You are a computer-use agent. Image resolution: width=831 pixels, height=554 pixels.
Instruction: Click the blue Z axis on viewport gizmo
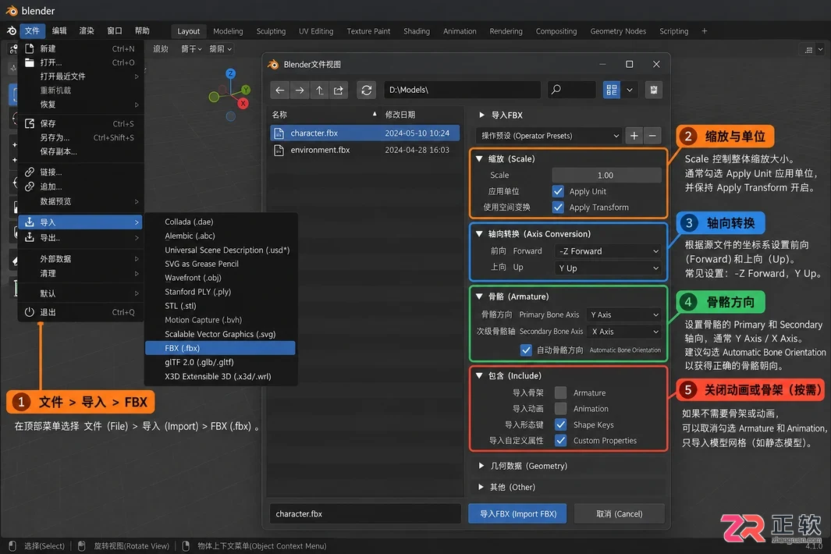(230, 73)
